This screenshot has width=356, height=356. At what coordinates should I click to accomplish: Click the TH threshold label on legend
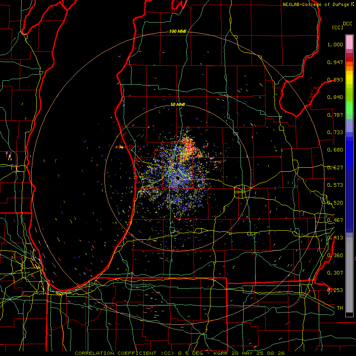pos(340,308)
